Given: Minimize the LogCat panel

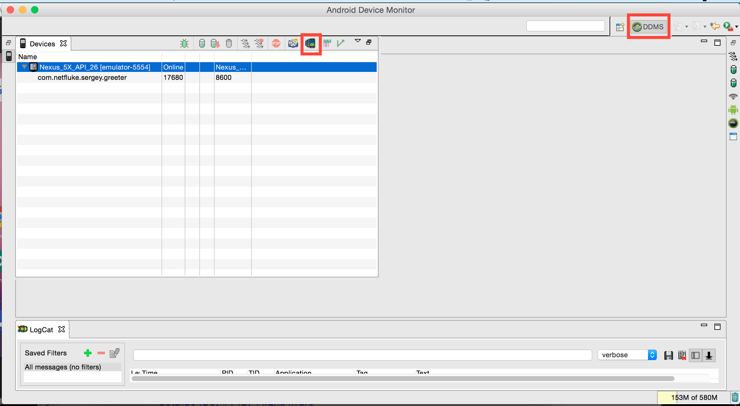Looking at the screenshot, I should [704, 325].
